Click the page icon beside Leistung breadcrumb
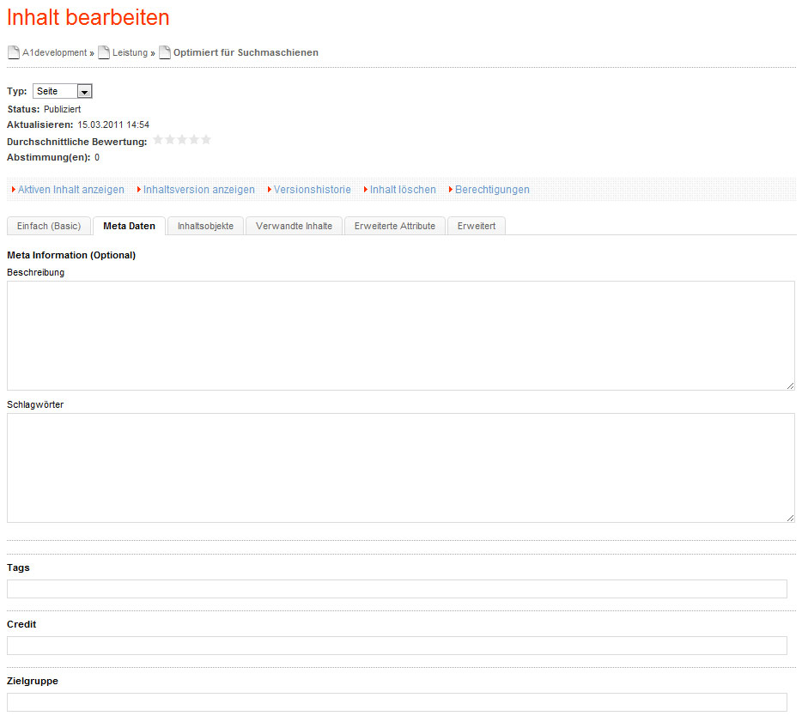This screenshot has width=802, height=716. (104, 52)
